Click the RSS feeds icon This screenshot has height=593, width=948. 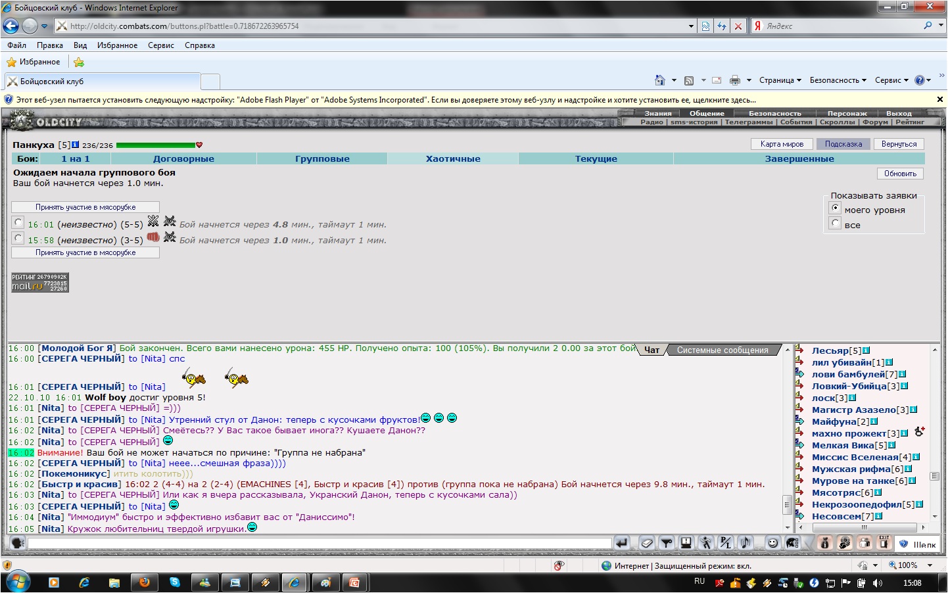click(x=689, y=80)
